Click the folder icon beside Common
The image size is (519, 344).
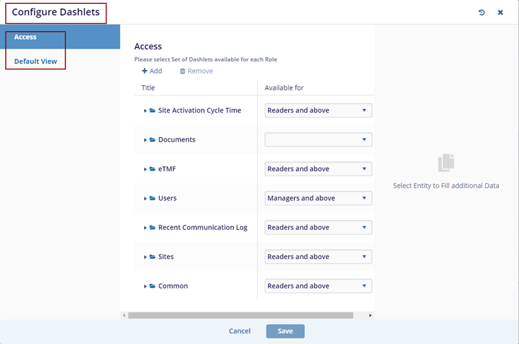[152, 286]
